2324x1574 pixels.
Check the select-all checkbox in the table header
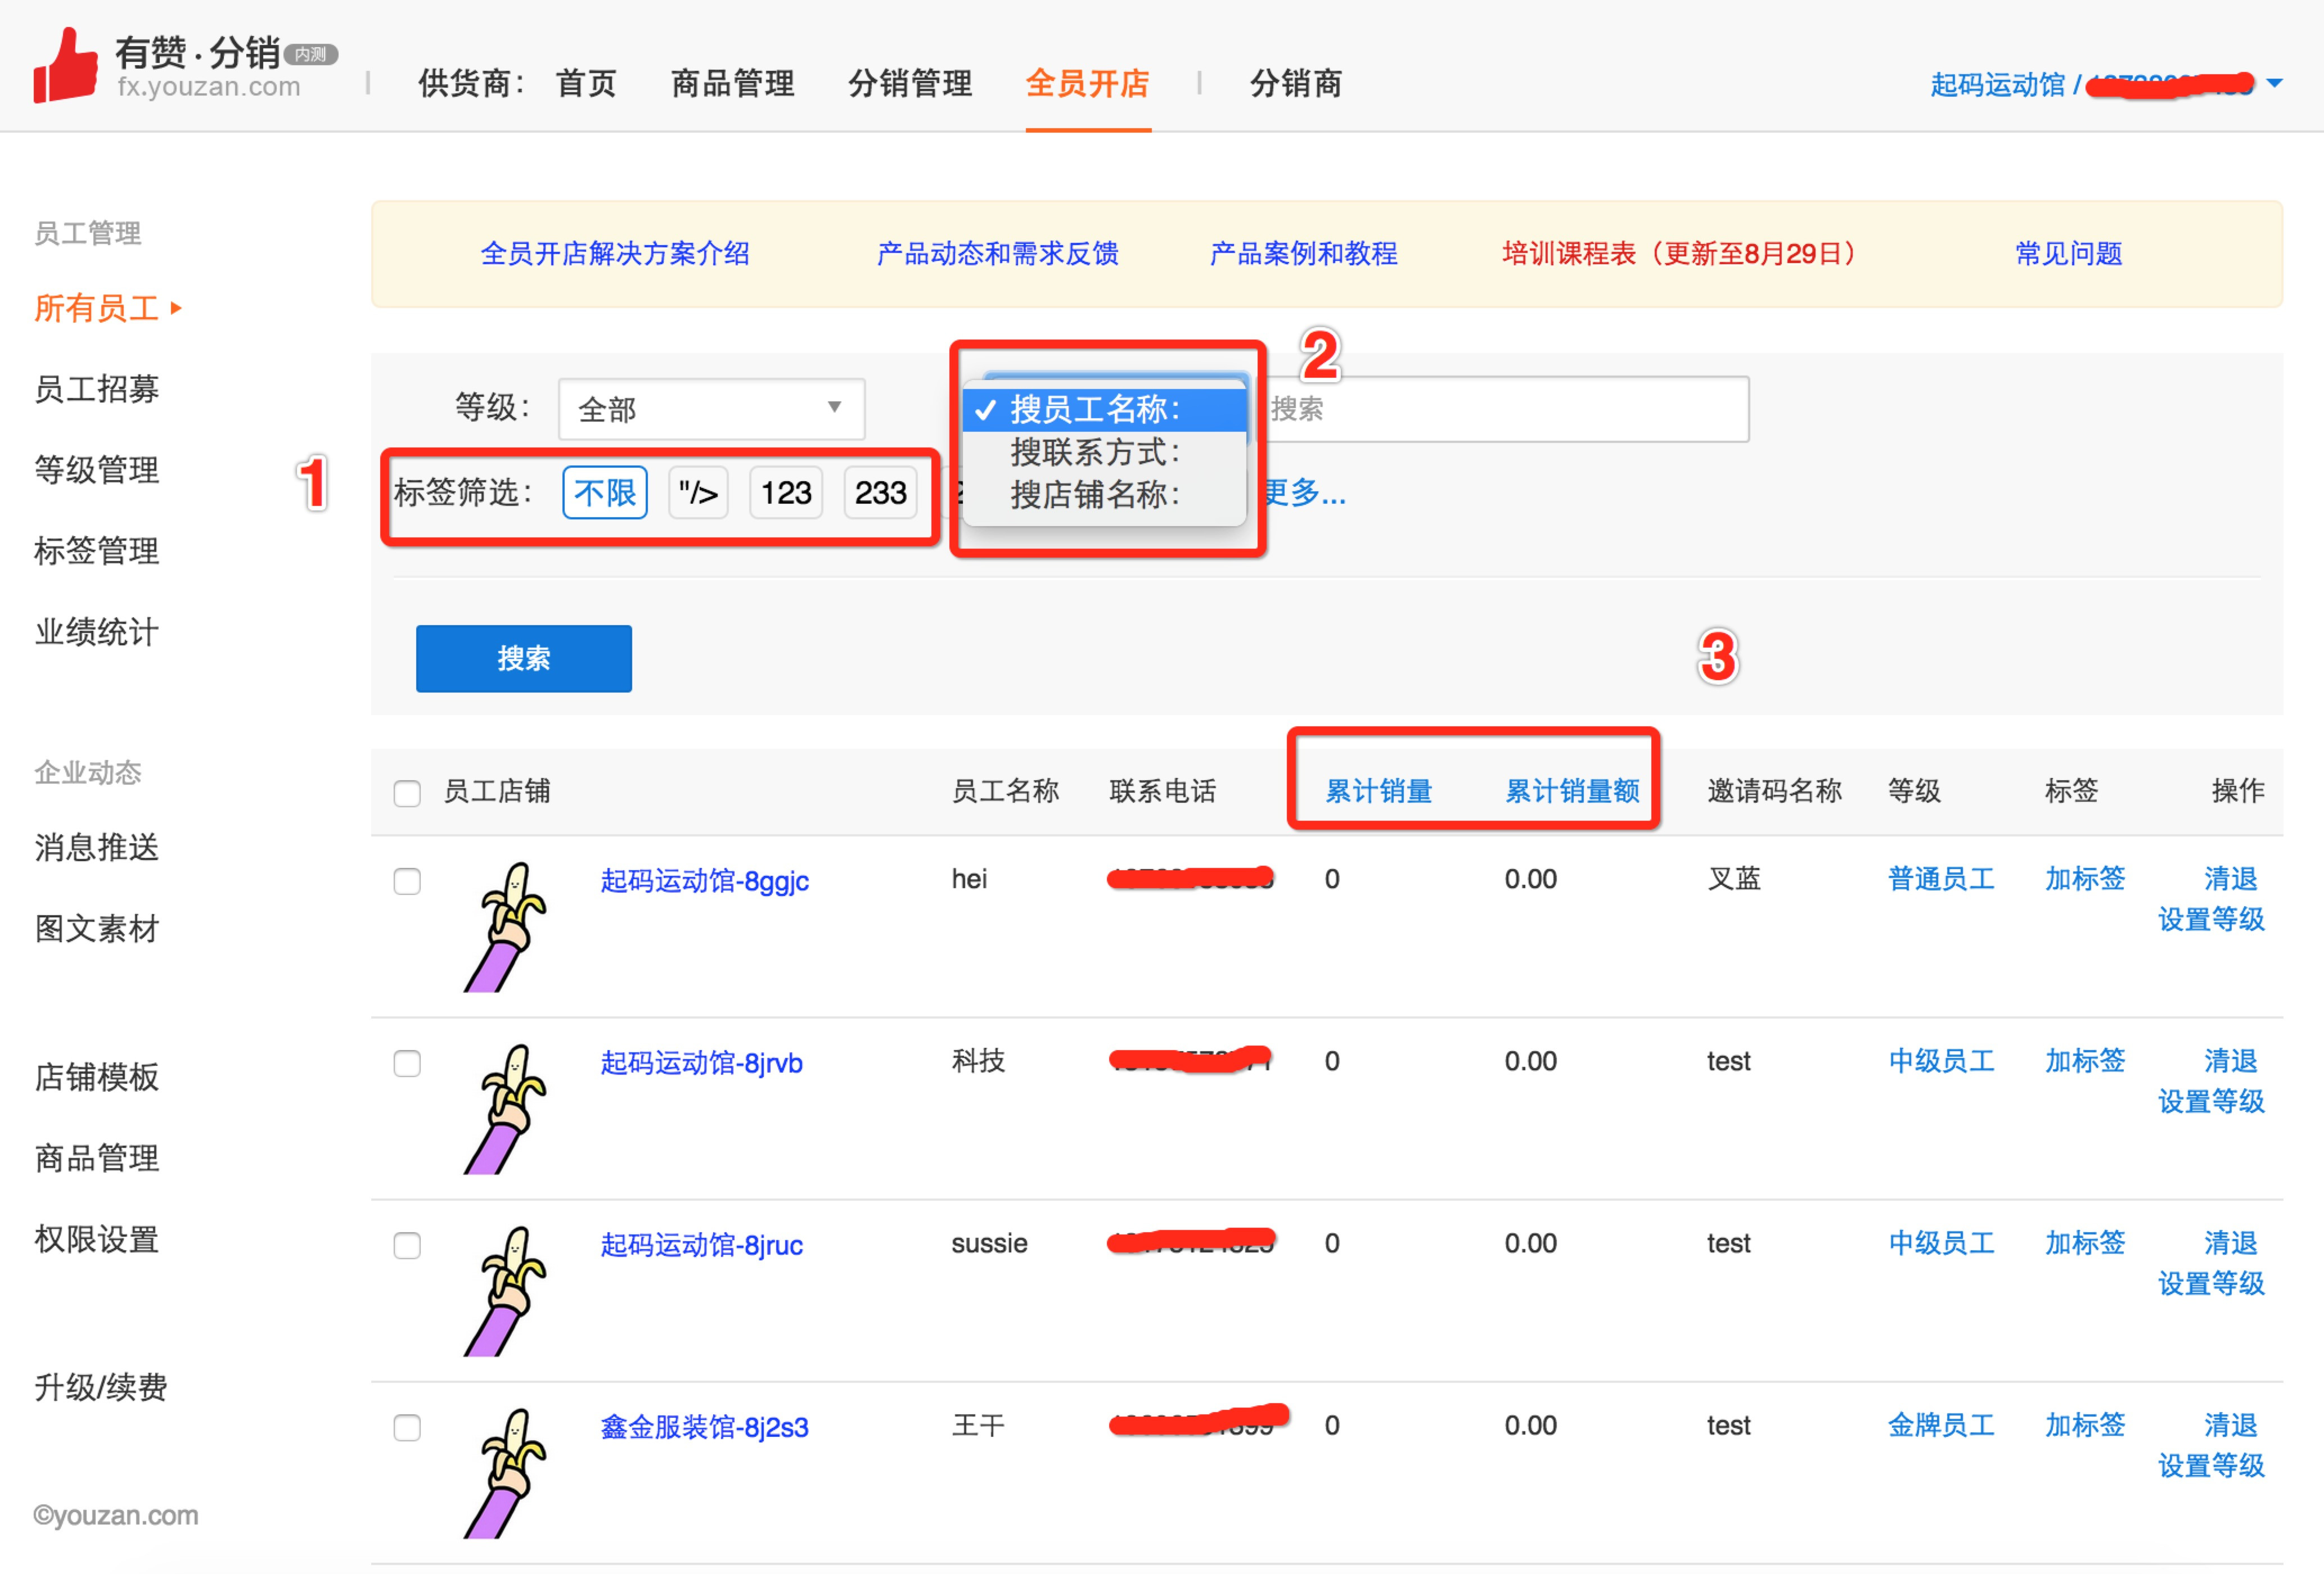407,793
